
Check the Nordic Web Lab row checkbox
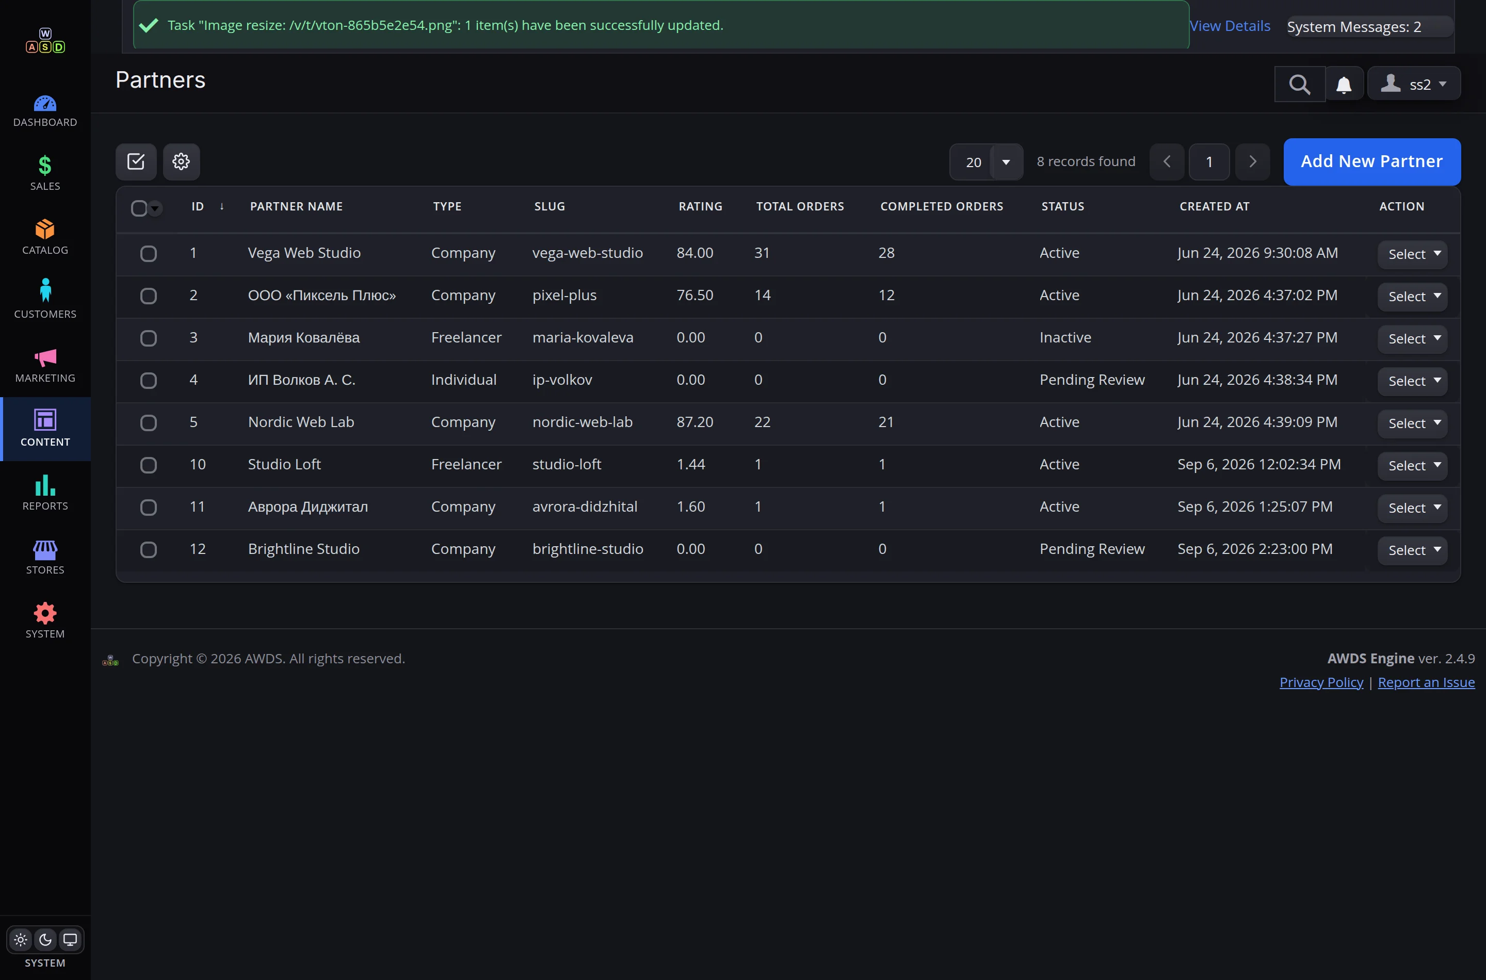pos(148,423)
